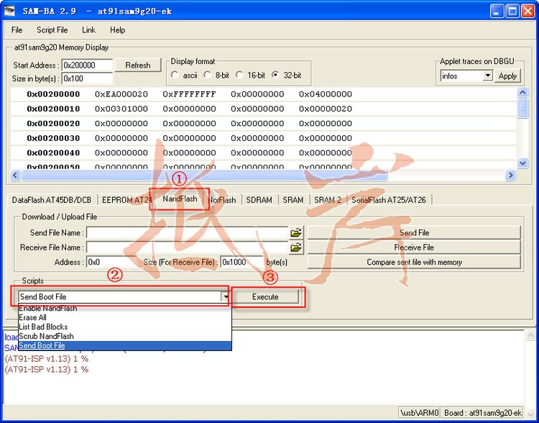Click memory display scroll down arrow

(x=522, y=163)
